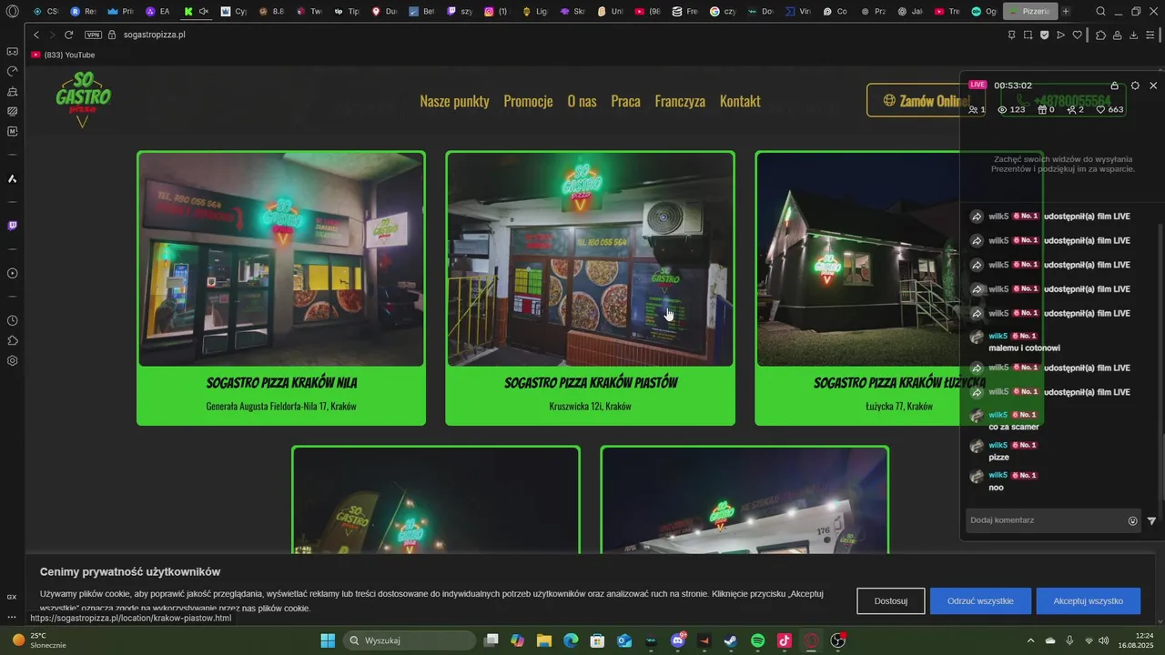Click the Zamów Online button
This screenshot has height=655, width=1165.
tap(926, 101)
